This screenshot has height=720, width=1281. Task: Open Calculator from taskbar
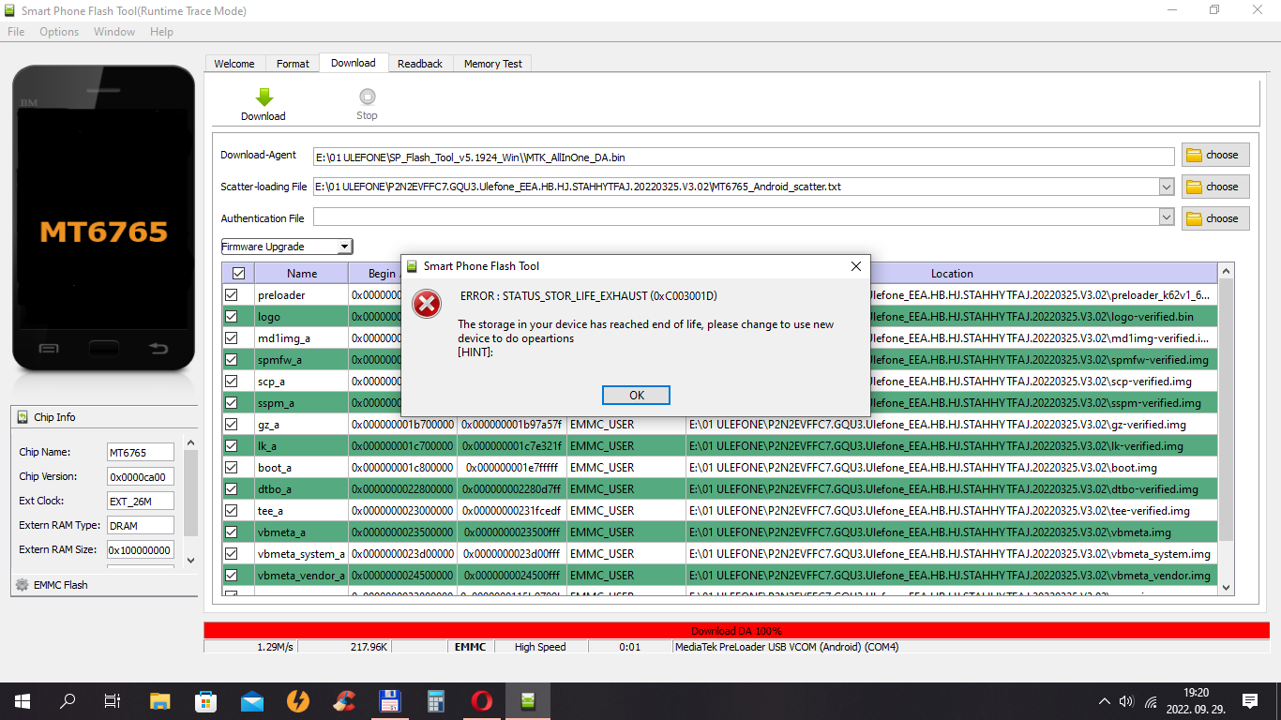(x=435, y=700)
